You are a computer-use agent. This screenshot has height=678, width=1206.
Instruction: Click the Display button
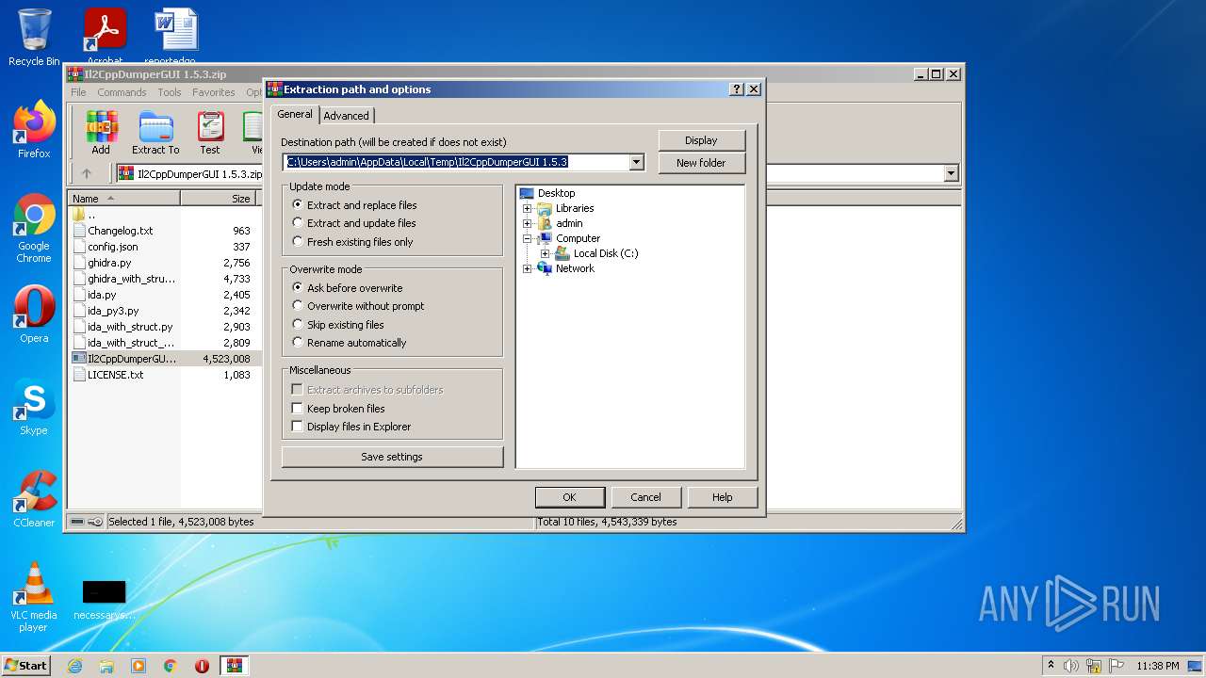tap(701, 140)
